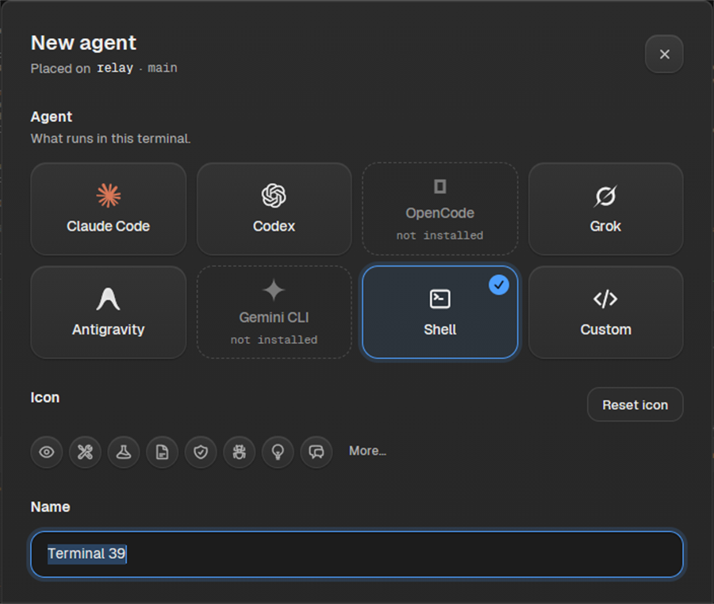Pick the chat bubbles icon
Screen dimensions: 714x604
317,452
